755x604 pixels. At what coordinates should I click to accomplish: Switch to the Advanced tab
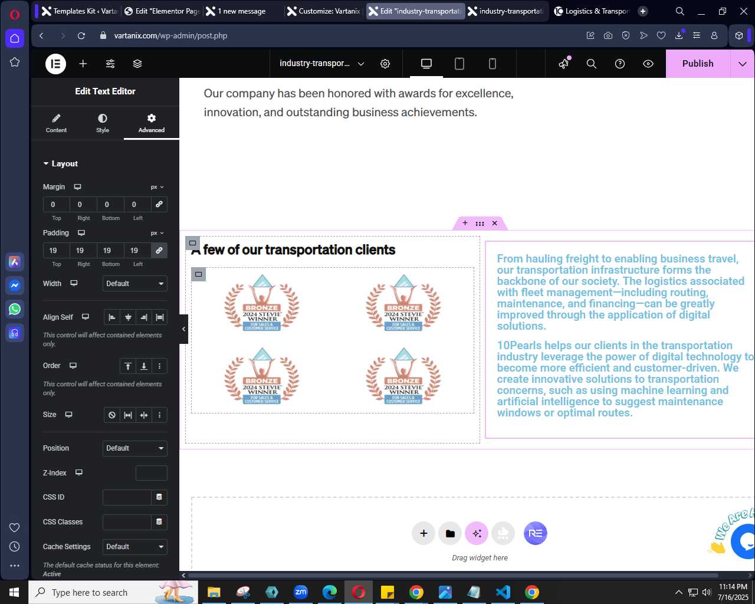152,123
